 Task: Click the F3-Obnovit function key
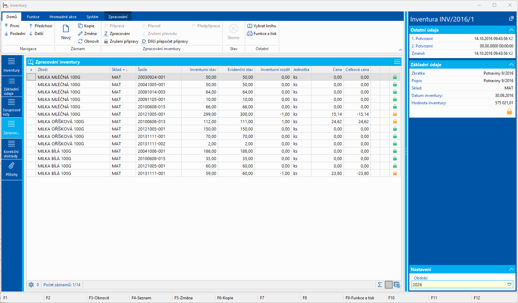99,298
